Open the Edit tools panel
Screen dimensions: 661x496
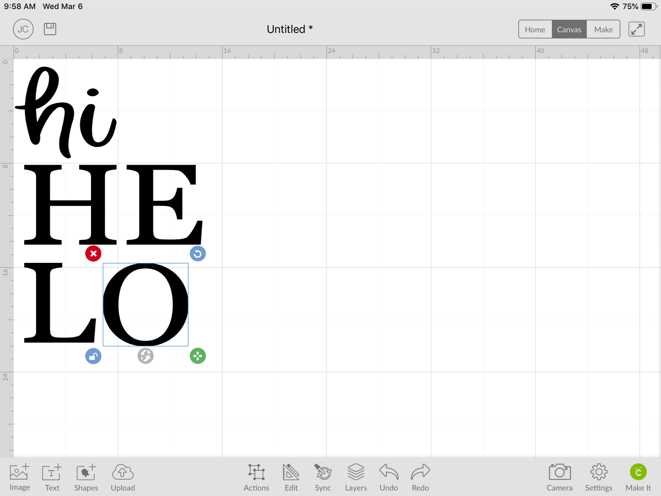(291, 477)
